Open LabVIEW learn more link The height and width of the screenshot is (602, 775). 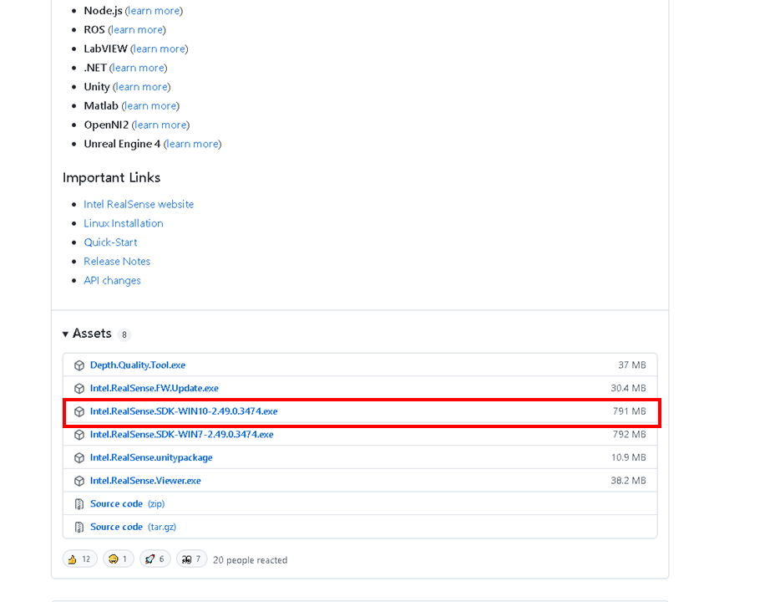tap(160, 49)
